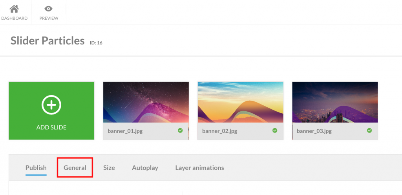
Task: Select the Autoplay tab
Action: pyautogui.click(x=145, y=168)
